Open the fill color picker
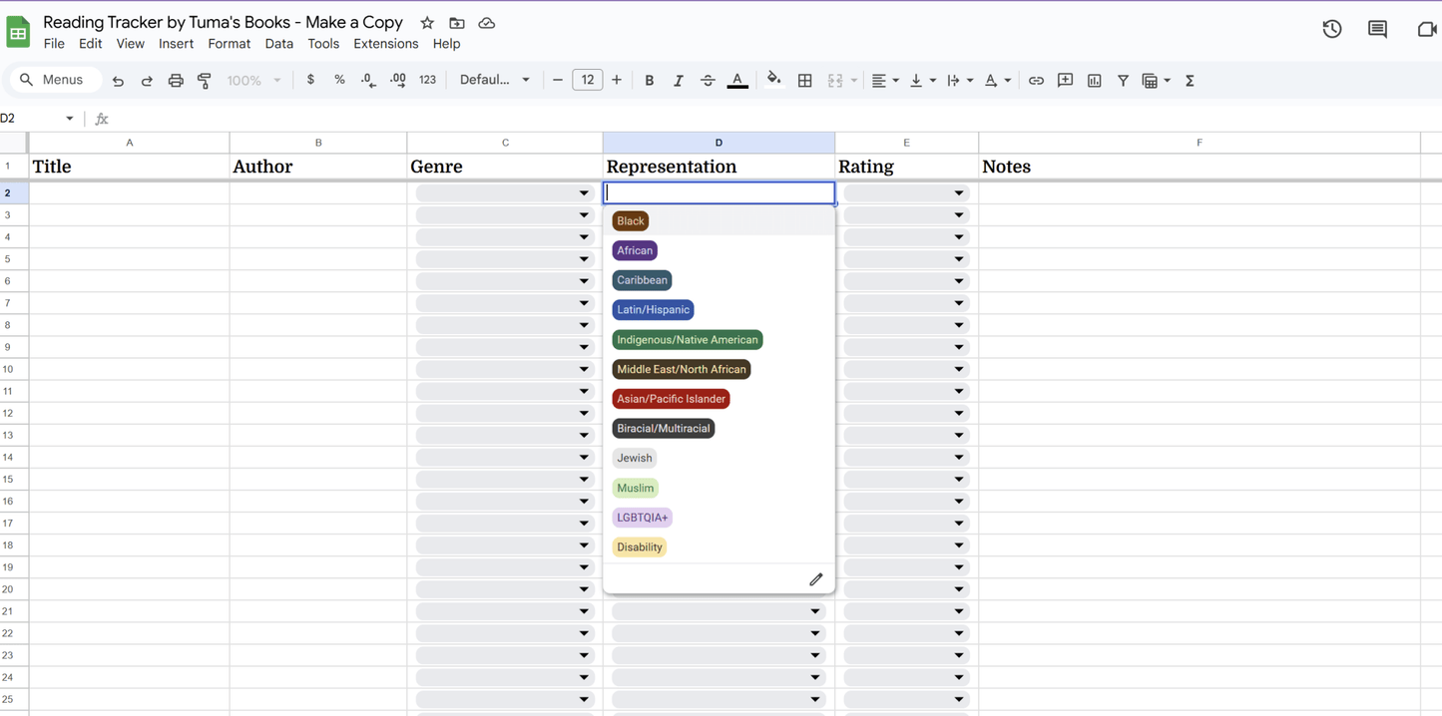1442x716 pixels. tap(773, 80)
